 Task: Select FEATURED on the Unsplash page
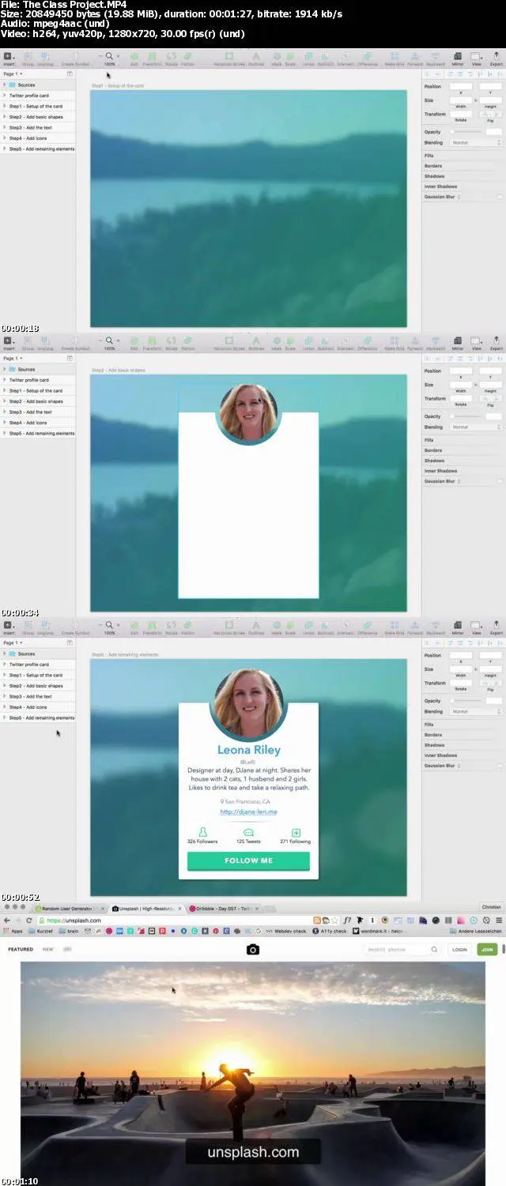point(21,949)
